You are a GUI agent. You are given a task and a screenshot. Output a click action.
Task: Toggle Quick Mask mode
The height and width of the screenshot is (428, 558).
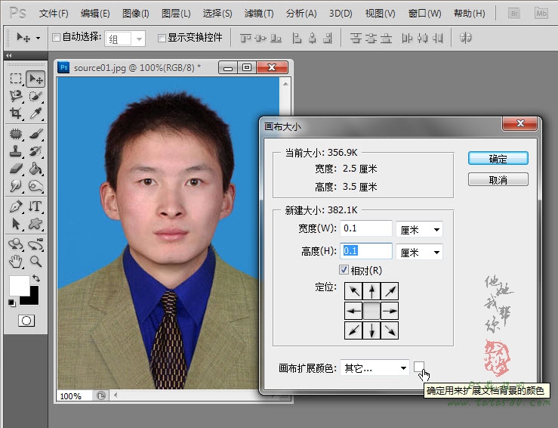click(26, 321)
